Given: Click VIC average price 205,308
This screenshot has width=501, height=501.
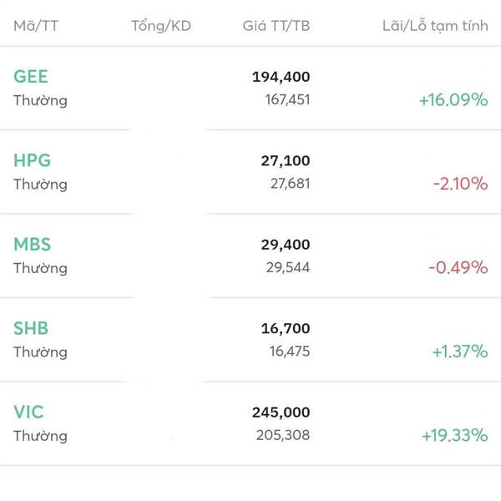Looking at the screenshot, I should 284,435.
